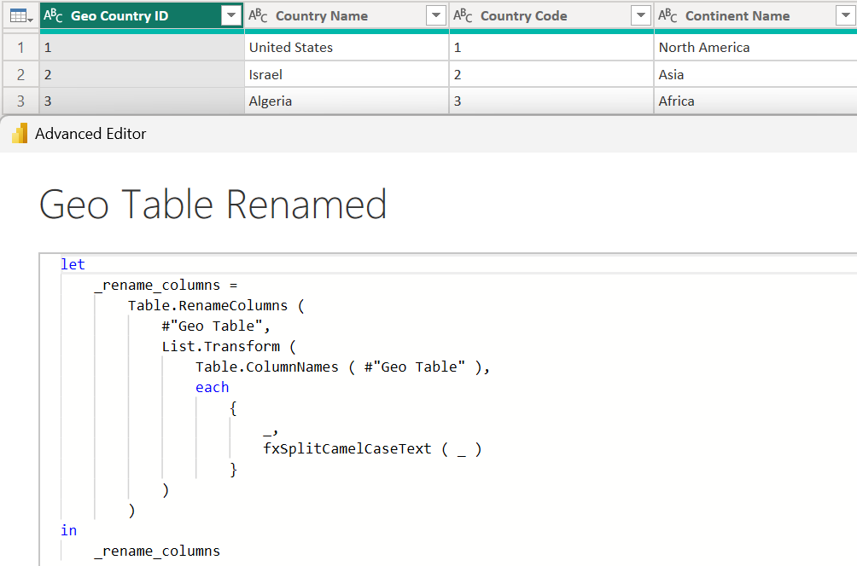Click the United States cell
The height and width of the screenshot is (566, 857).
291,48
